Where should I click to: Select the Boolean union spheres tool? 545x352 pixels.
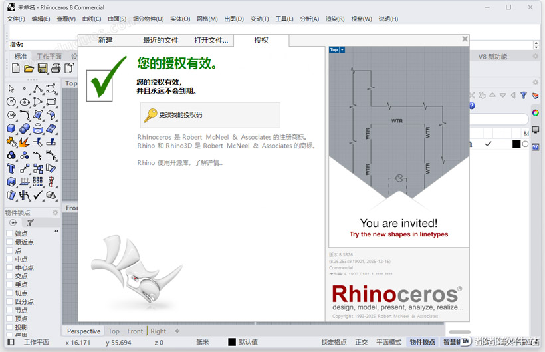pyautogui.click(x=25, y=128)
